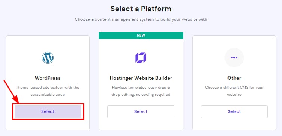Click the flawless templates description text
This screenshot has height=136, width=282.
[141, 91]
